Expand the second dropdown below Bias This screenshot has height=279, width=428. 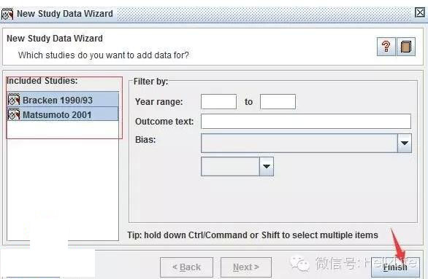(267, 167)
